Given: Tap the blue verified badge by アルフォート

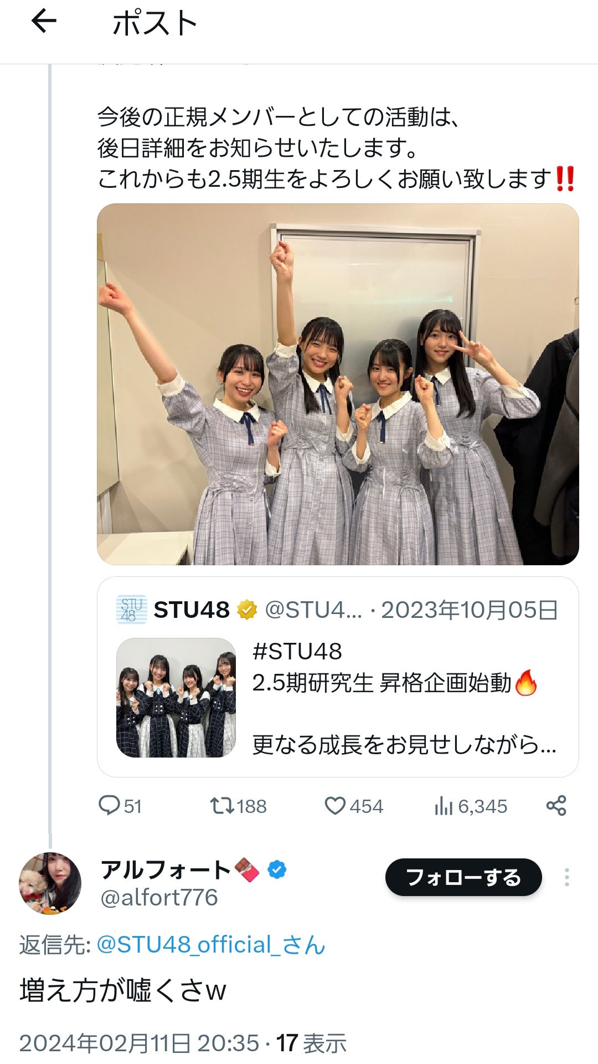Looking at the screenshot, I should [x=277, y=869].
